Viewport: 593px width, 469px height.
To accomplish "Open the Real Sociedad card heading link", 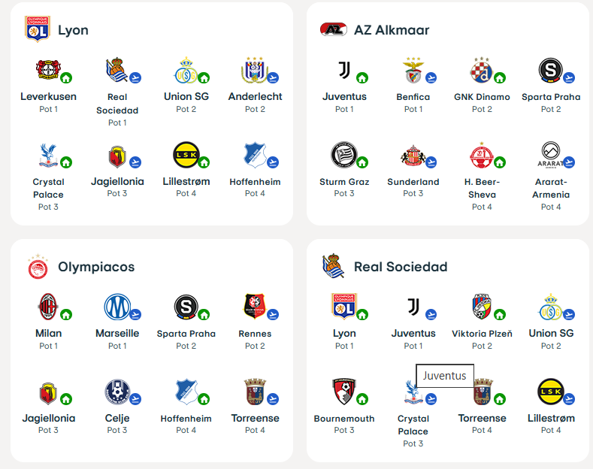I will coord(401,267).
